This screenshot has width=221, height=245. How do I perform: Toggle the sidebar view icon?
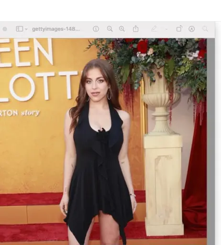click(20, 29)
